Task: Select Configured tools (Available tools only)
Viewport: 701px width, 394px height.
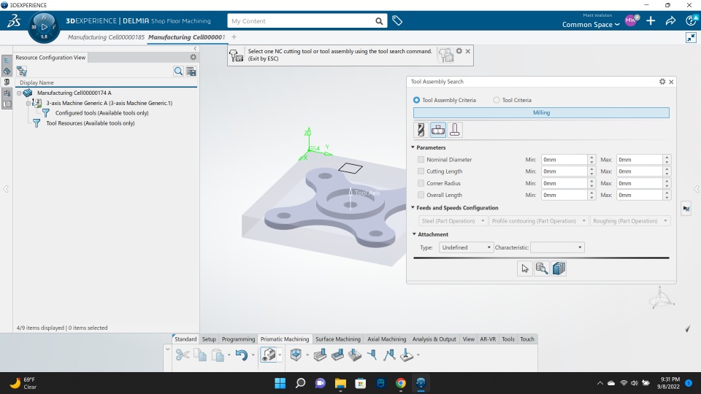Action: (x=102, y=113)
